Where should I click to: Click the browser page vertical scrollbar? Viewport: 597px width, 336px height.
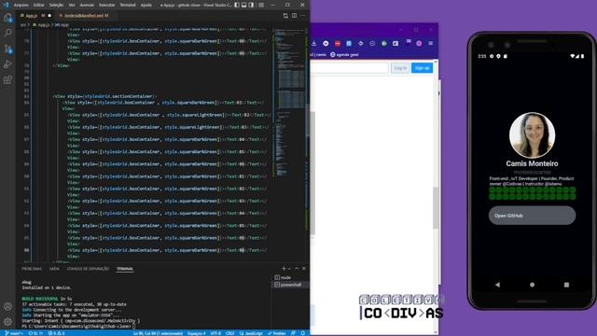(436, 207)
